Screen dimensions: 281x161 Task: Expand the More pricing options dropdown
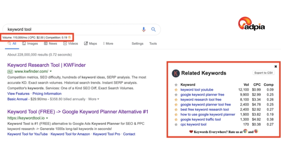[94, 99]
